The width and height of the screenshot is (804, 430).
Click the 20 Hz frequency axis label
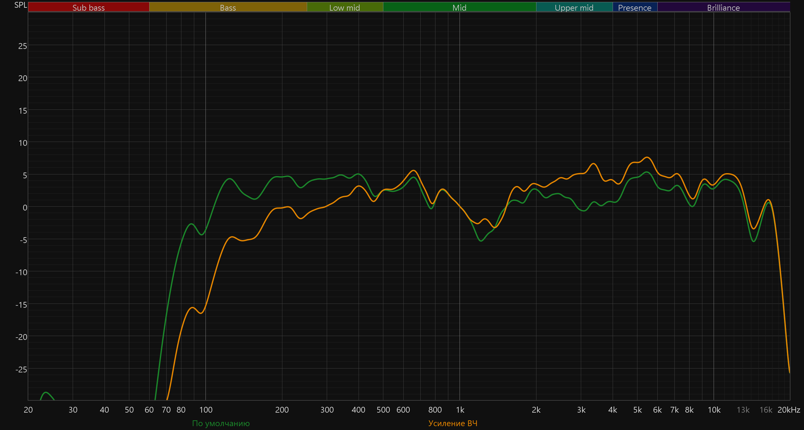click(28, 410)
